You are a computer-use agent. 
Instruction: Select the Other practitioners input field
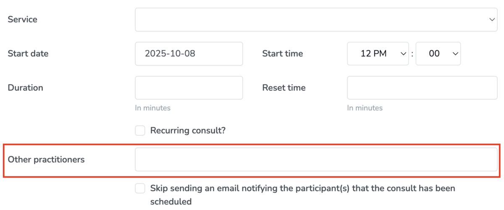[316, 160]
